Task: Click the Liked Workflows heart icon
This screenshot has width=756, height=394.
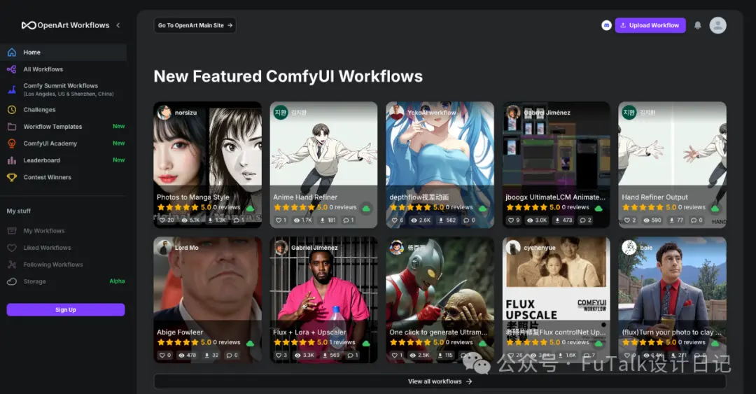Action: 12,248
